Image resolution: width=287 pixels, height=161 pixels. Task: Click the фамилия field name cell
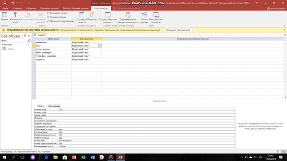53,42
